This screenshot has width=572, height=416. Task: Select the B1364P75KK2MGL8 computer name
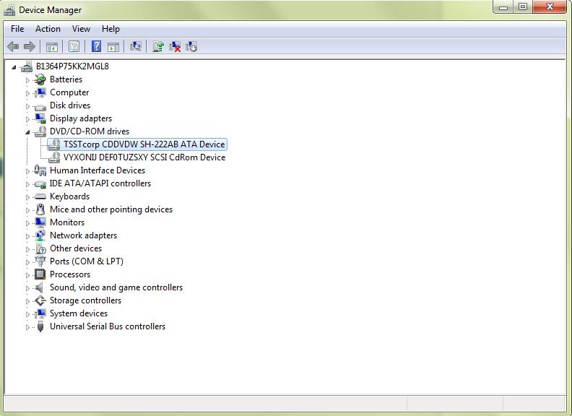pos(72,66)
